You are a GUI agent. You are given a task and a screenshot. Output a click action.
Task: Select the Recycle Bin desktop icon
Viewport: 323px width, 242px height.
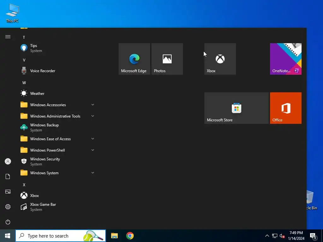(x=311, y=200)
